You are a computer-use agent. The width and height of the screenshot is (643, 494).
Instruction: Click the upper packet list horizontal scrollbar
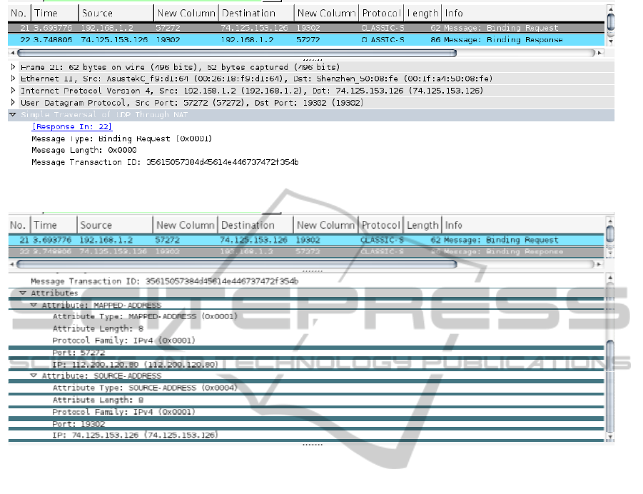click(236, 52)
